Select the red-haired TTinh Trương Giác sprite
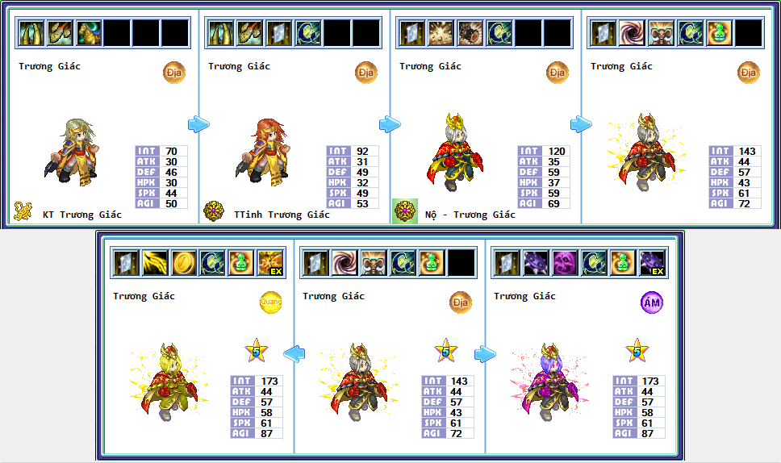Viewport: 781px width, 463px height. click(x=264, y=152)
